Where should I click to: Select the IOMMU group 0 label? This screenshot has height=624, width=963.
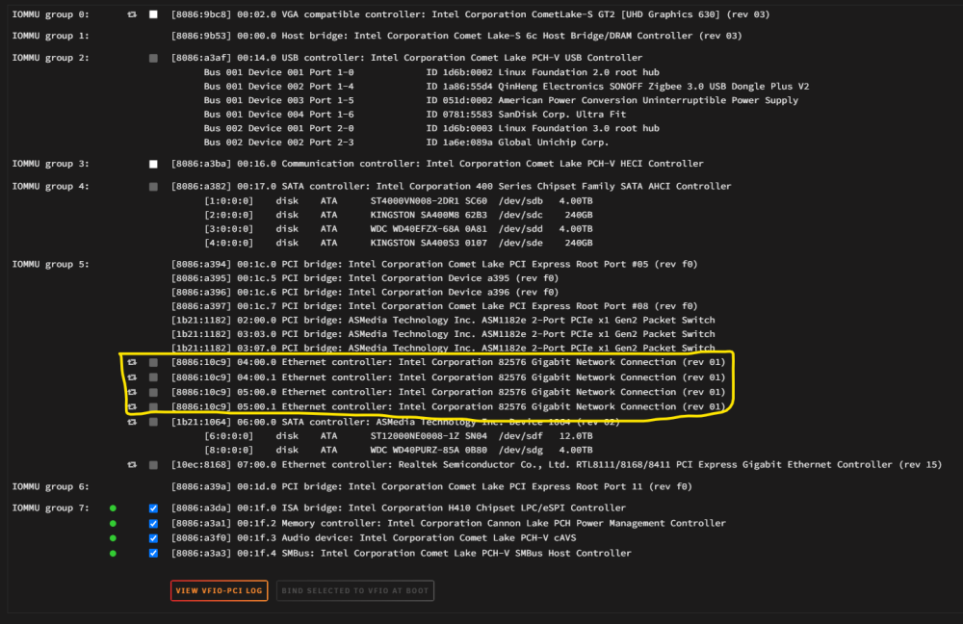(x=50, y=14)
